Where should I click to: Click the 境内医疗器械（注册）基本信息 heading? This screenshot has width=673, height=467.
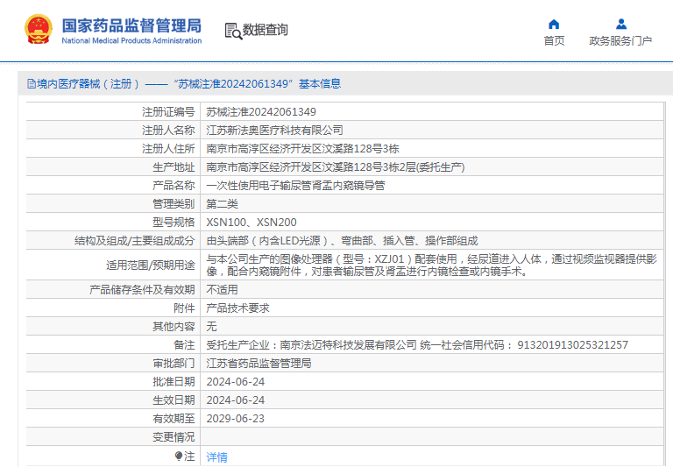pyautogui.click(x=185, y=84)
